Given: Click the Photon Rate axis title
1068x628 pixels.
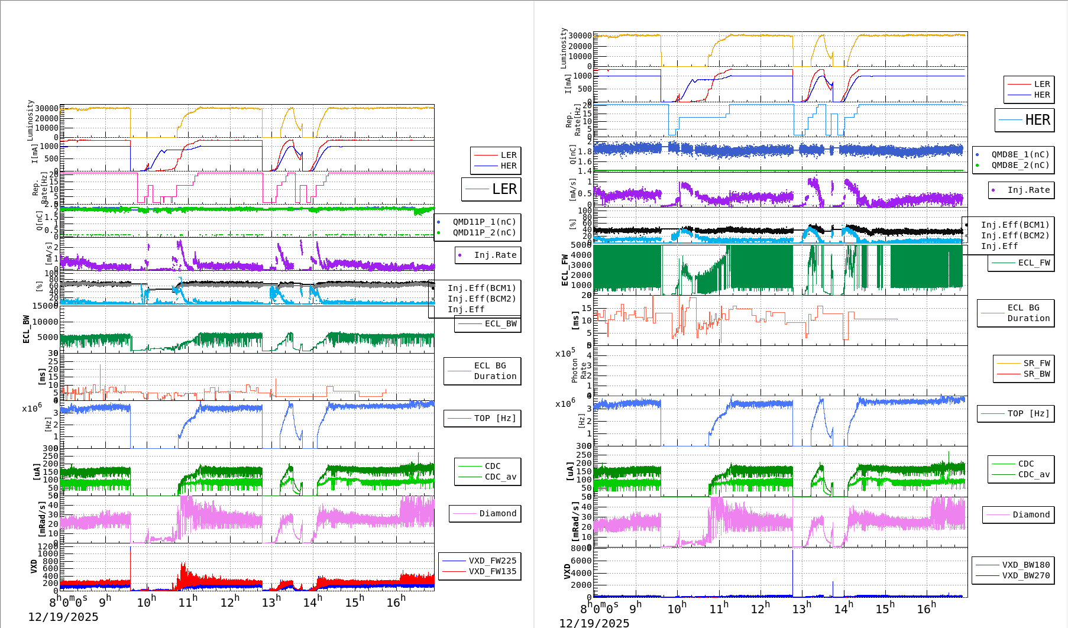Looking at the screenshot, I should coord(579,371).
